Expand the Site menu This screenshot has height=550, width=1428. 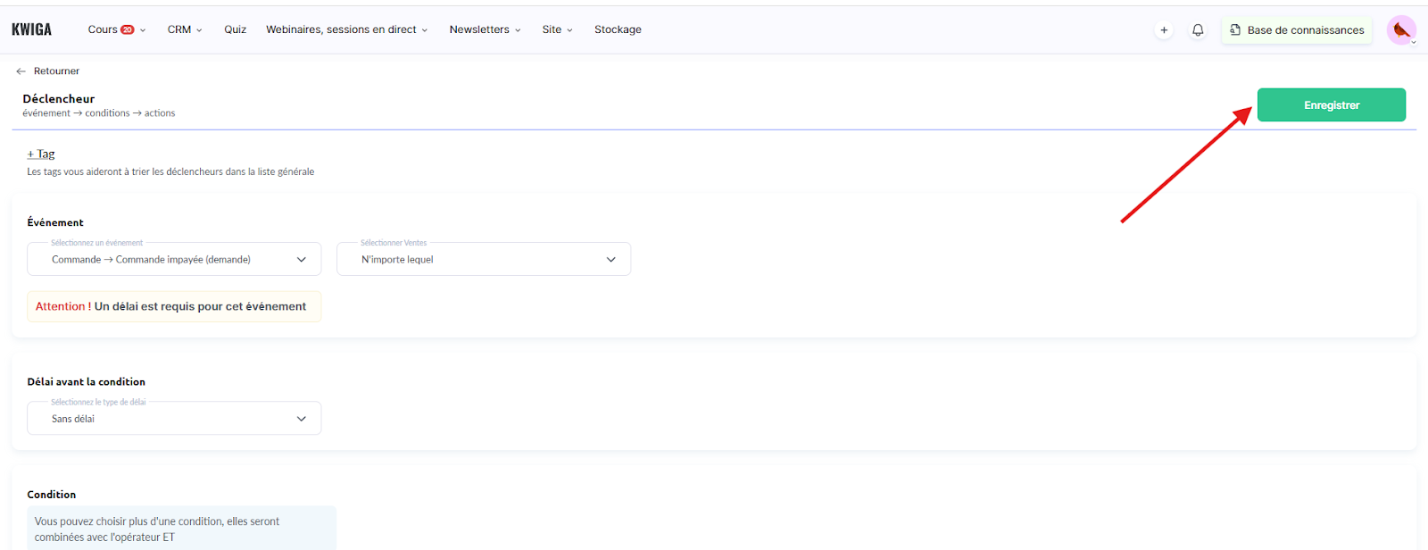[x=557, y=29]
